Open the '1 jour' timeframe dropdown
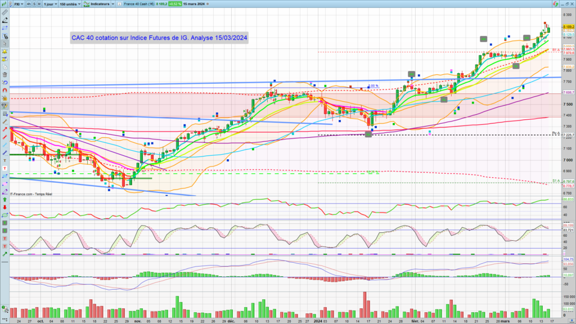 [x=50, y=4]
